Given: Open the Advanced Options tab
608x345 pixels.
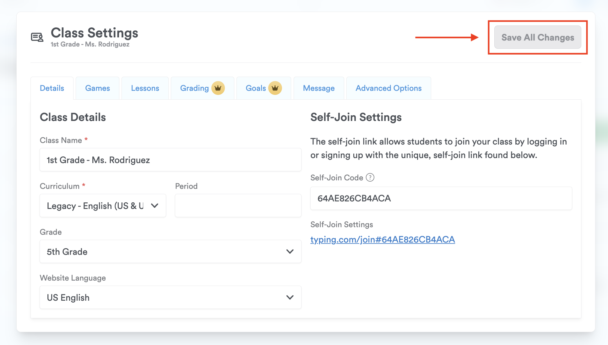Looking at the screenshot, I should (388, 88).
